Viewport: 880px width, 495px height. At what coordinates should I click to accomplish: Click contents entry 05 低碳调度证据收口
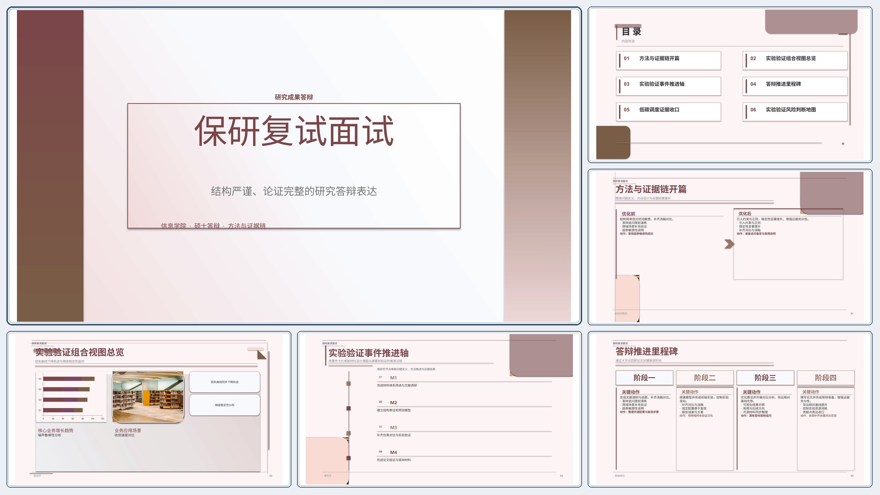669,112
